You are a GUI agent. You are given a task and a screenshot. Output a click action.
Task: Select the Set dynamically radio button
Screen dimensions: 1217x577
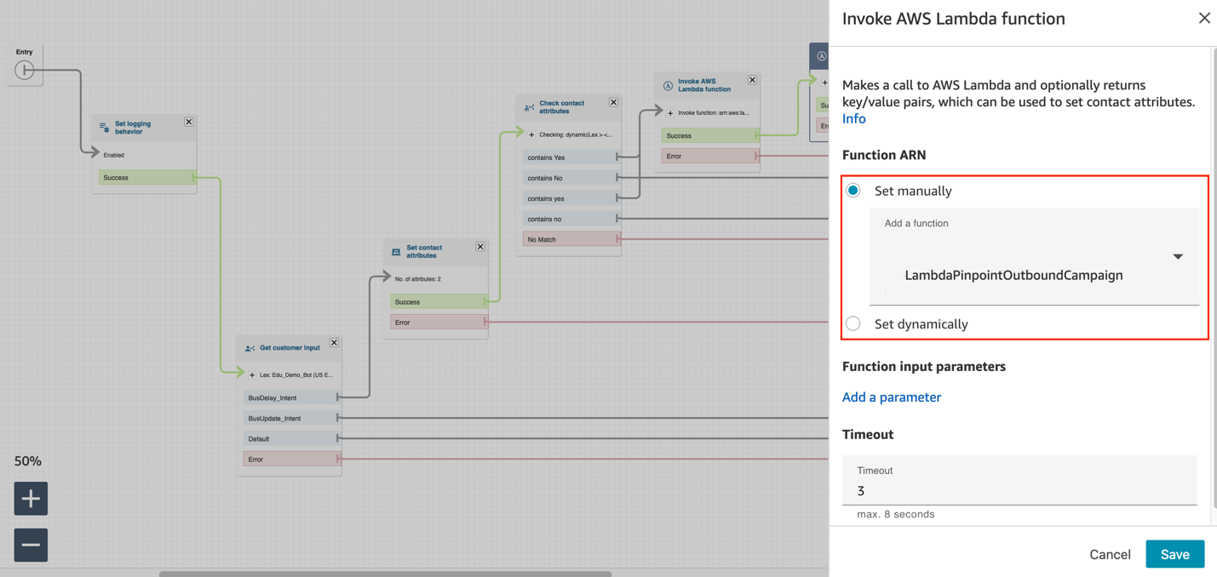click(853, 323)
